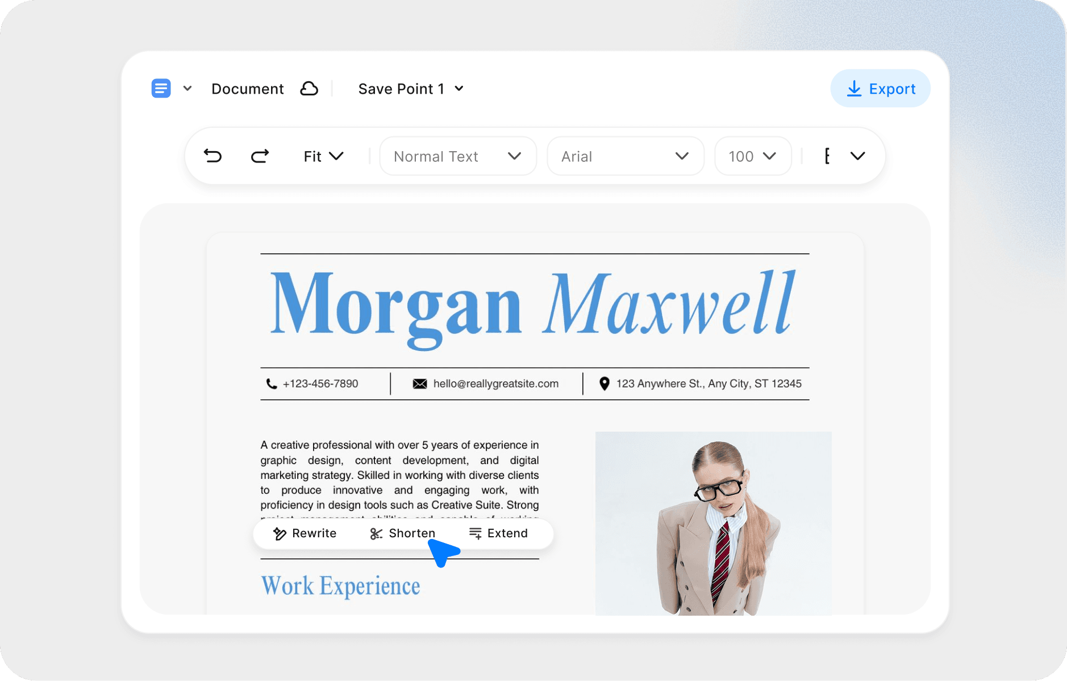This screenshot has height=681, width=1067.
Task: Click the undo arrow icon
Action: pos(212,156)
